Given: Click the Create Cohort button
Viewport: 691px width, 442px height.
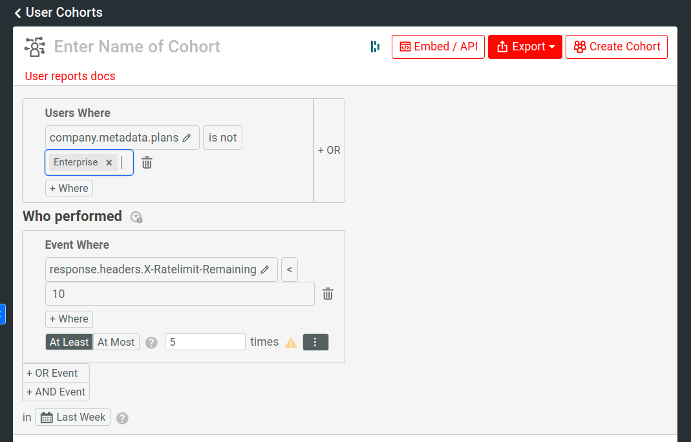Looking at the screenshot, I should click(616, 47).
